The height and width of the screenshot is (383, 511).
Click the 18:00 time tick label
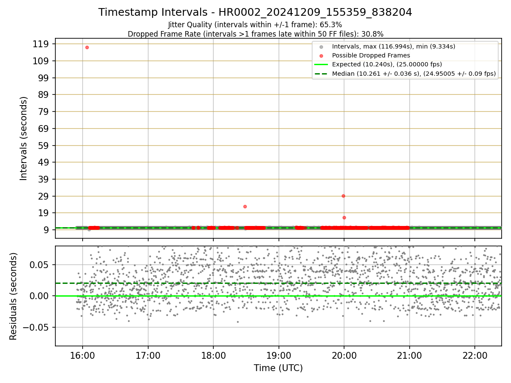(213, 355)
